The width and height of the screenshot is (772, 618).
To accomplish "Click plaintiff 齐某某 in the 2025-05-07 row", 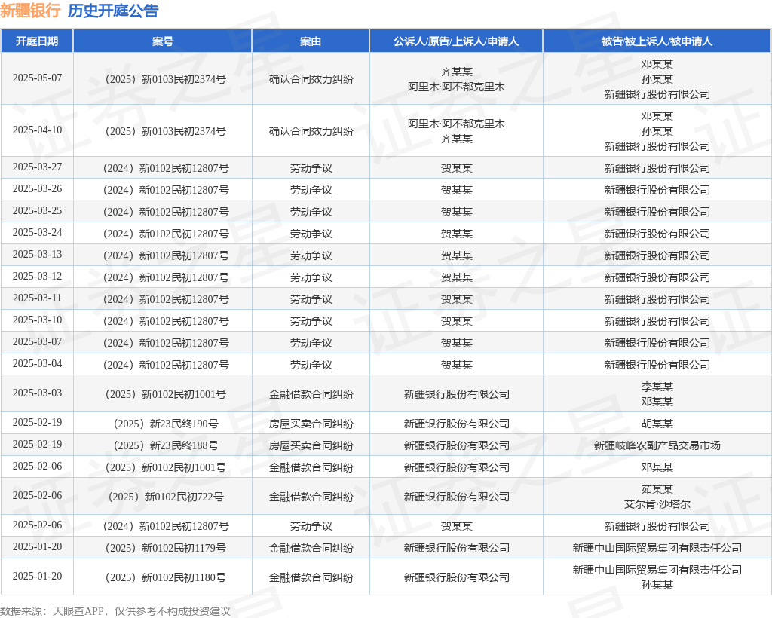I will point(456,72).
